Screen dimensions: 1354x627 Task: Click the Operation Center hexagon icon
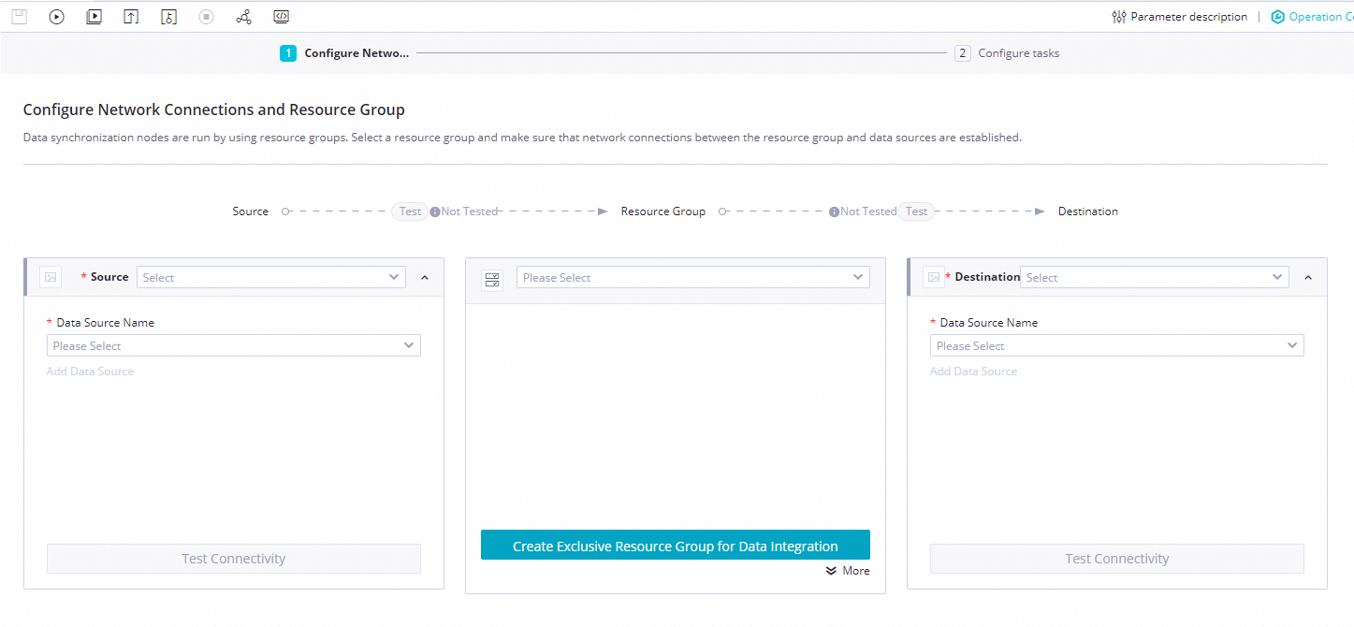point(1278,17)
